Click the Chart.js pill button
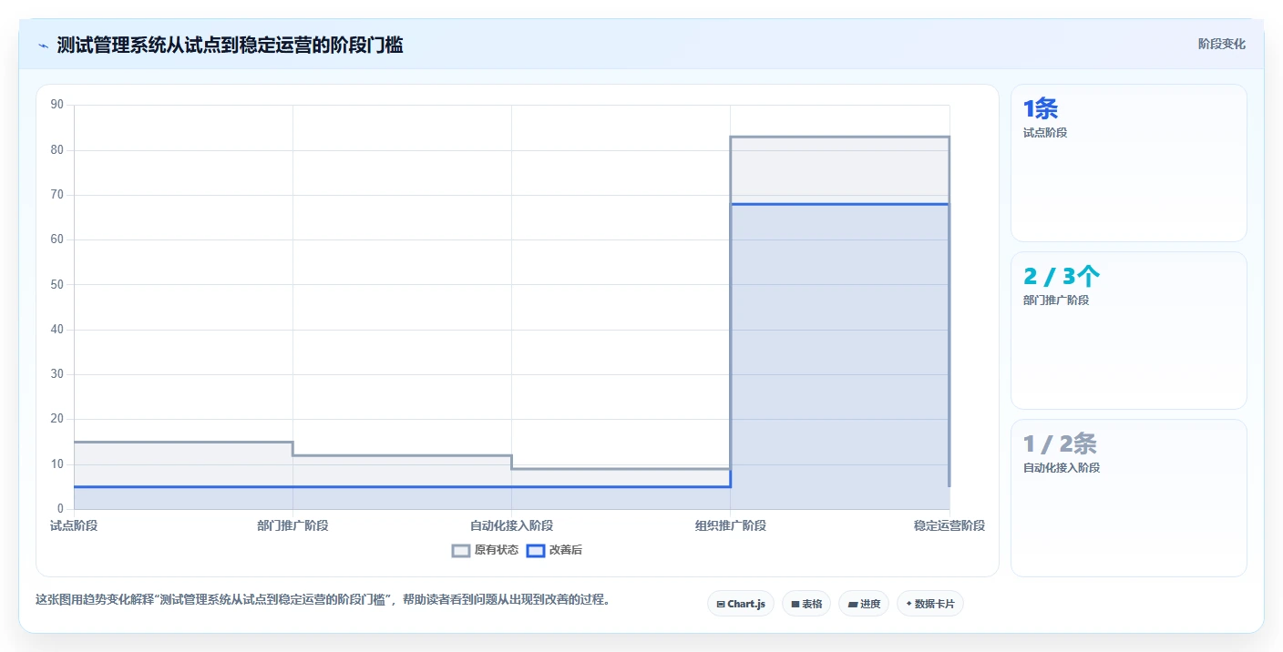 pyautogui.click(x=740, y=604)
